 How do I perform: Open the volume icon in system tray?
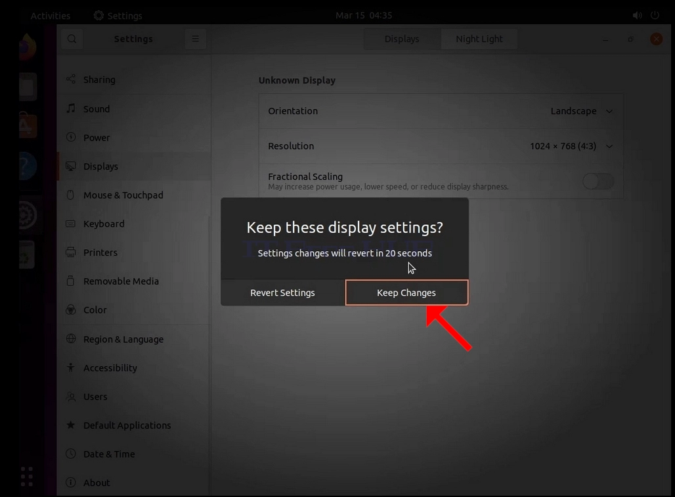(x=638, y=16)
